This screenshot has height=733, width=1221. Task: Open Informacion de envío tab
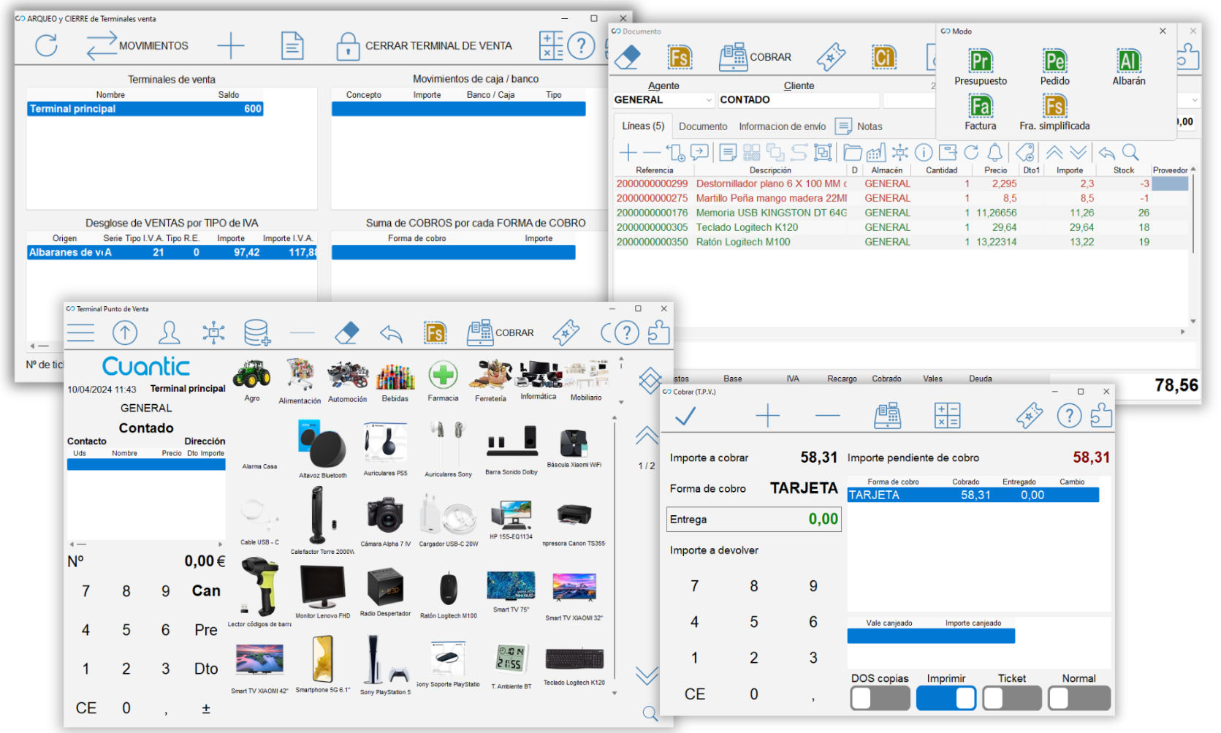782,126
